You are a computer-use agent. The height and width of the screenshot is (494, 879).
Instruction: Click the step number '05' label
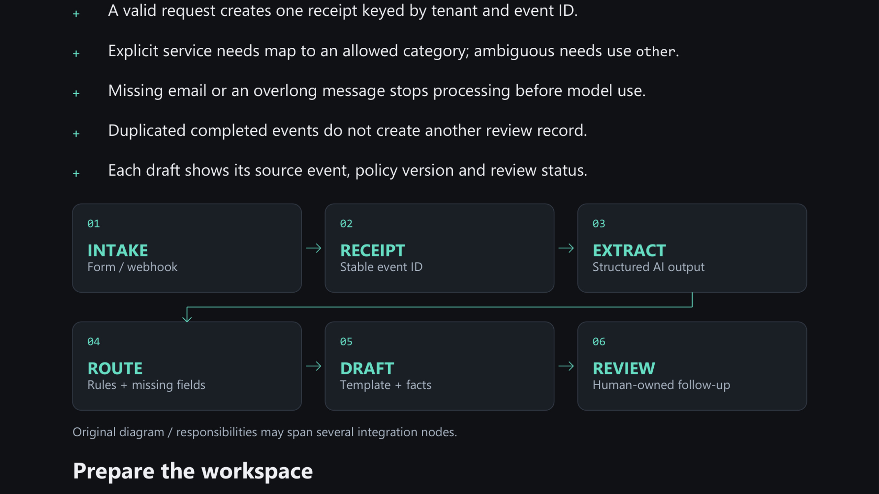click(x=346, y=342)
